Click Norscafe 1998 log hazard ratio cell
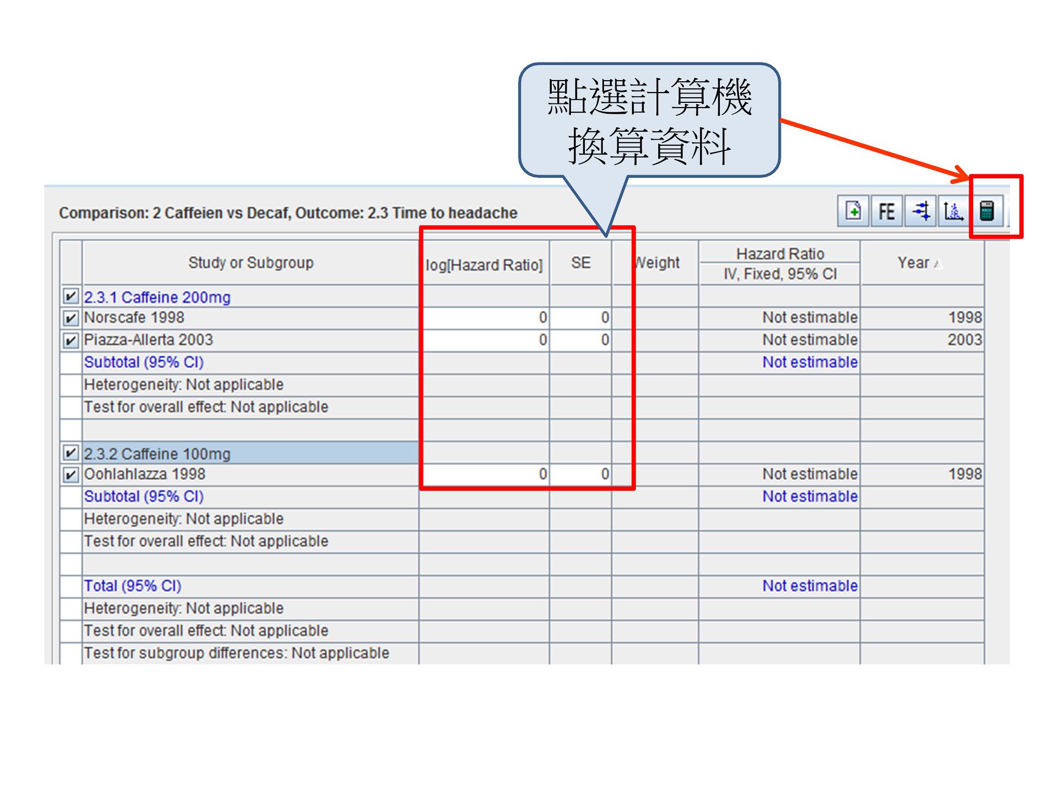 [485, 317]
